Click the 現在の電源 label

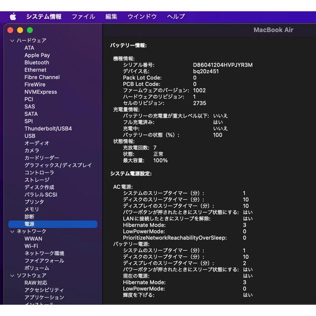(x=136, y=276)
